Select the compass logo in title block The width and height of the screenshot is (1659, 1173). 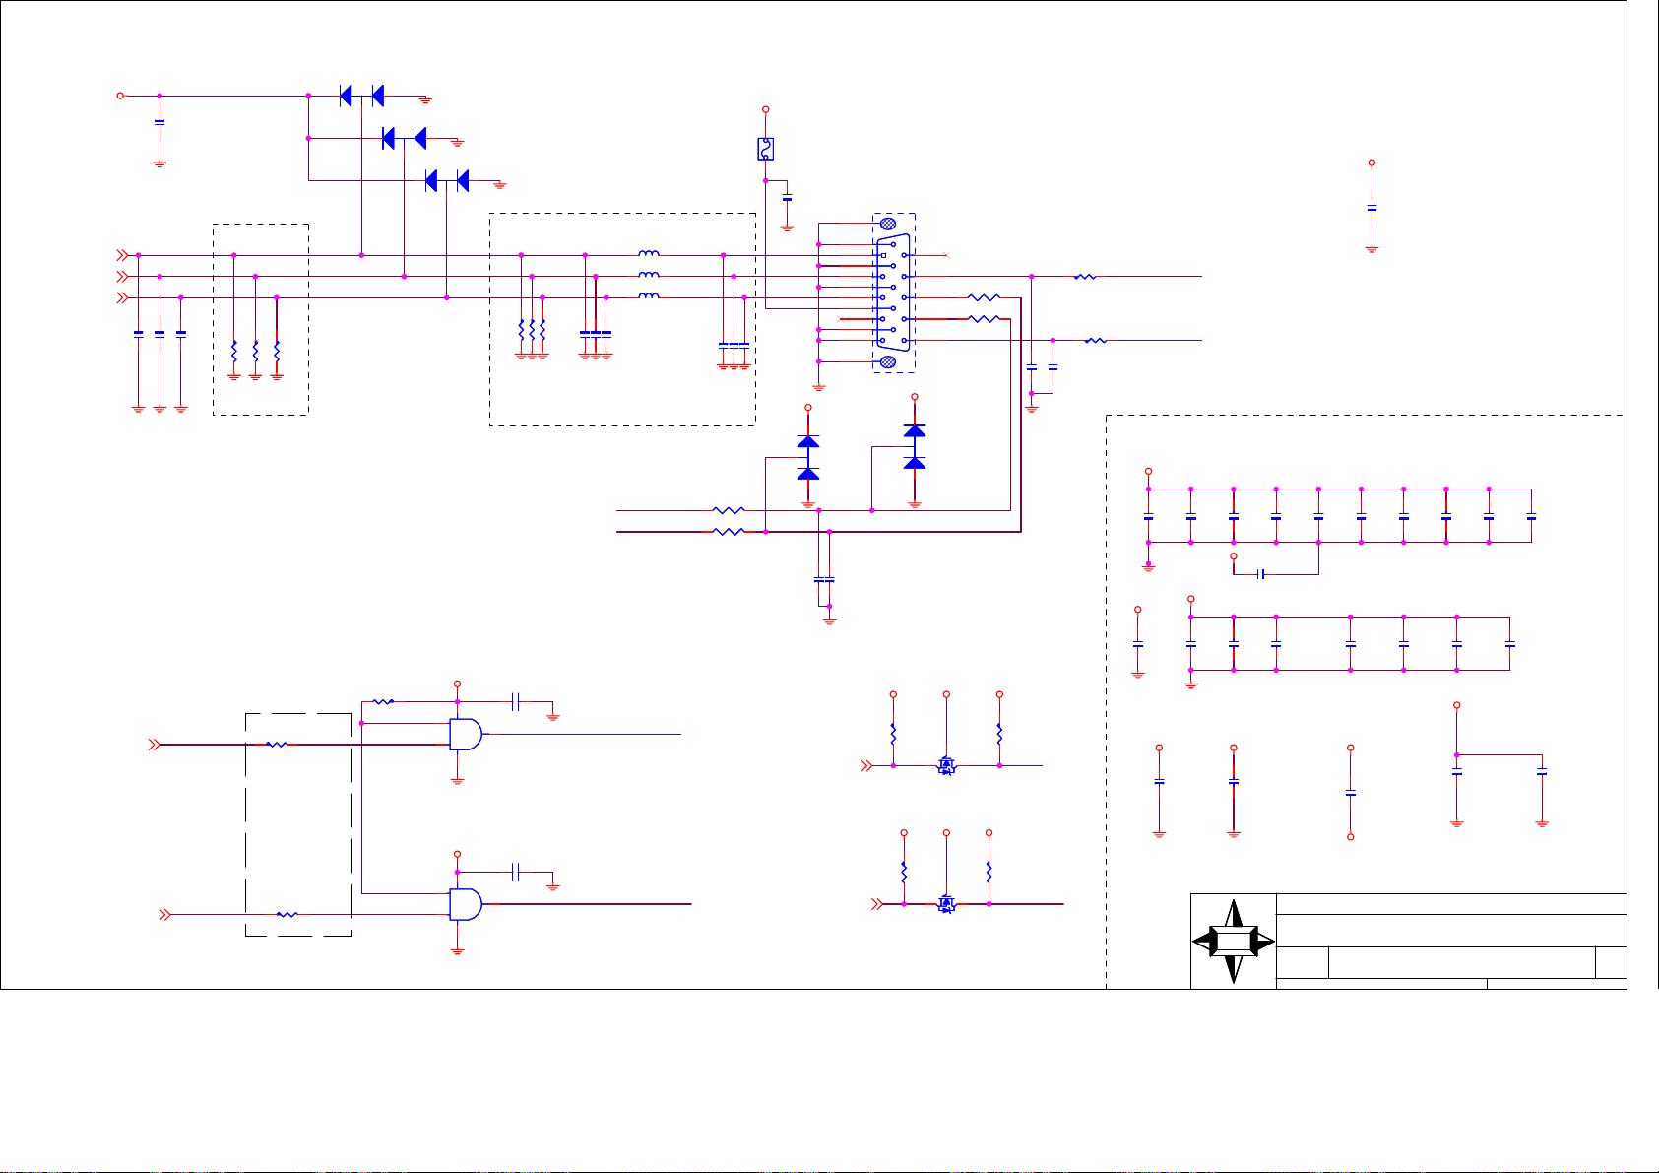(1234, 942)
